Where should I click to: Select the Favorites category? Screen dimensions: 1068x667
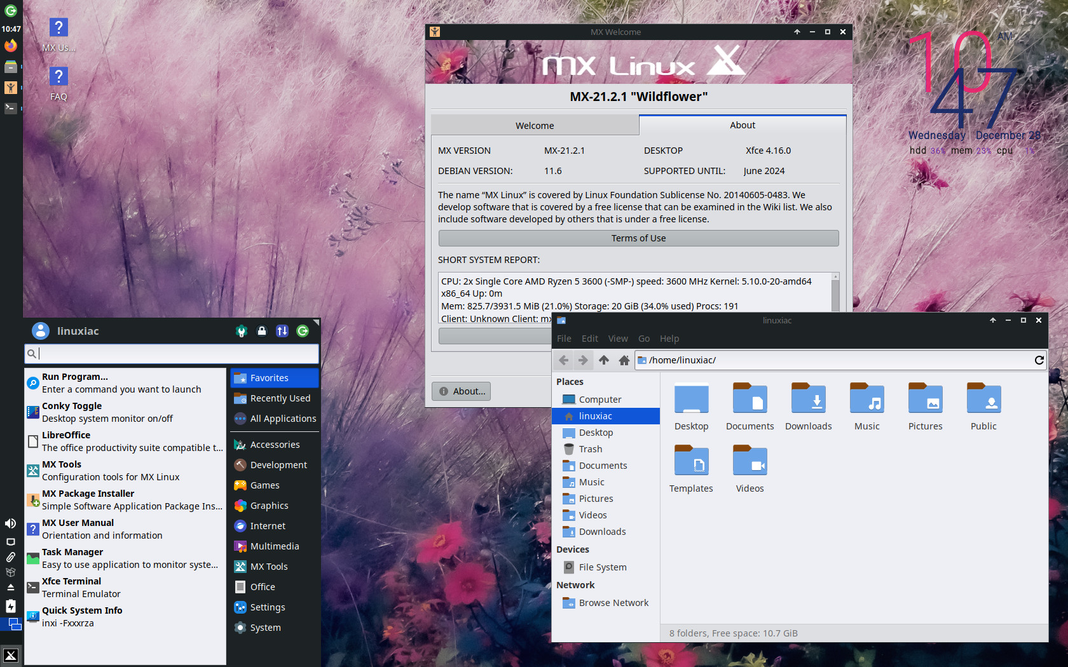point(275,378)
